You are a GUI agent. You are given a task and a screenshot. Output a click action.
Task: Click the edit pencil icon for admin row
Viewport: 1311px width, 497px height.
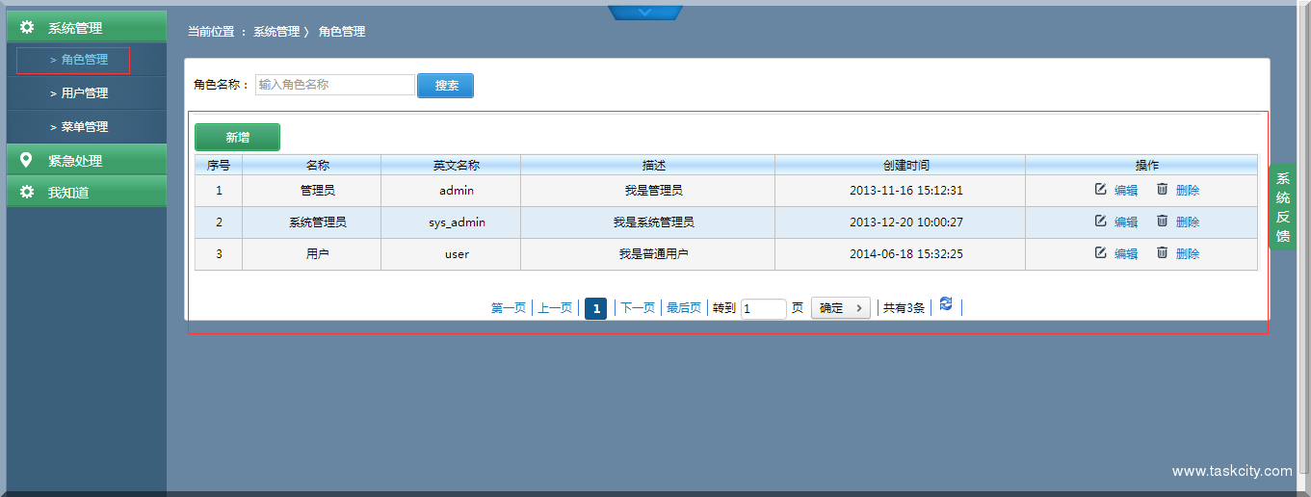[1100, 190]
